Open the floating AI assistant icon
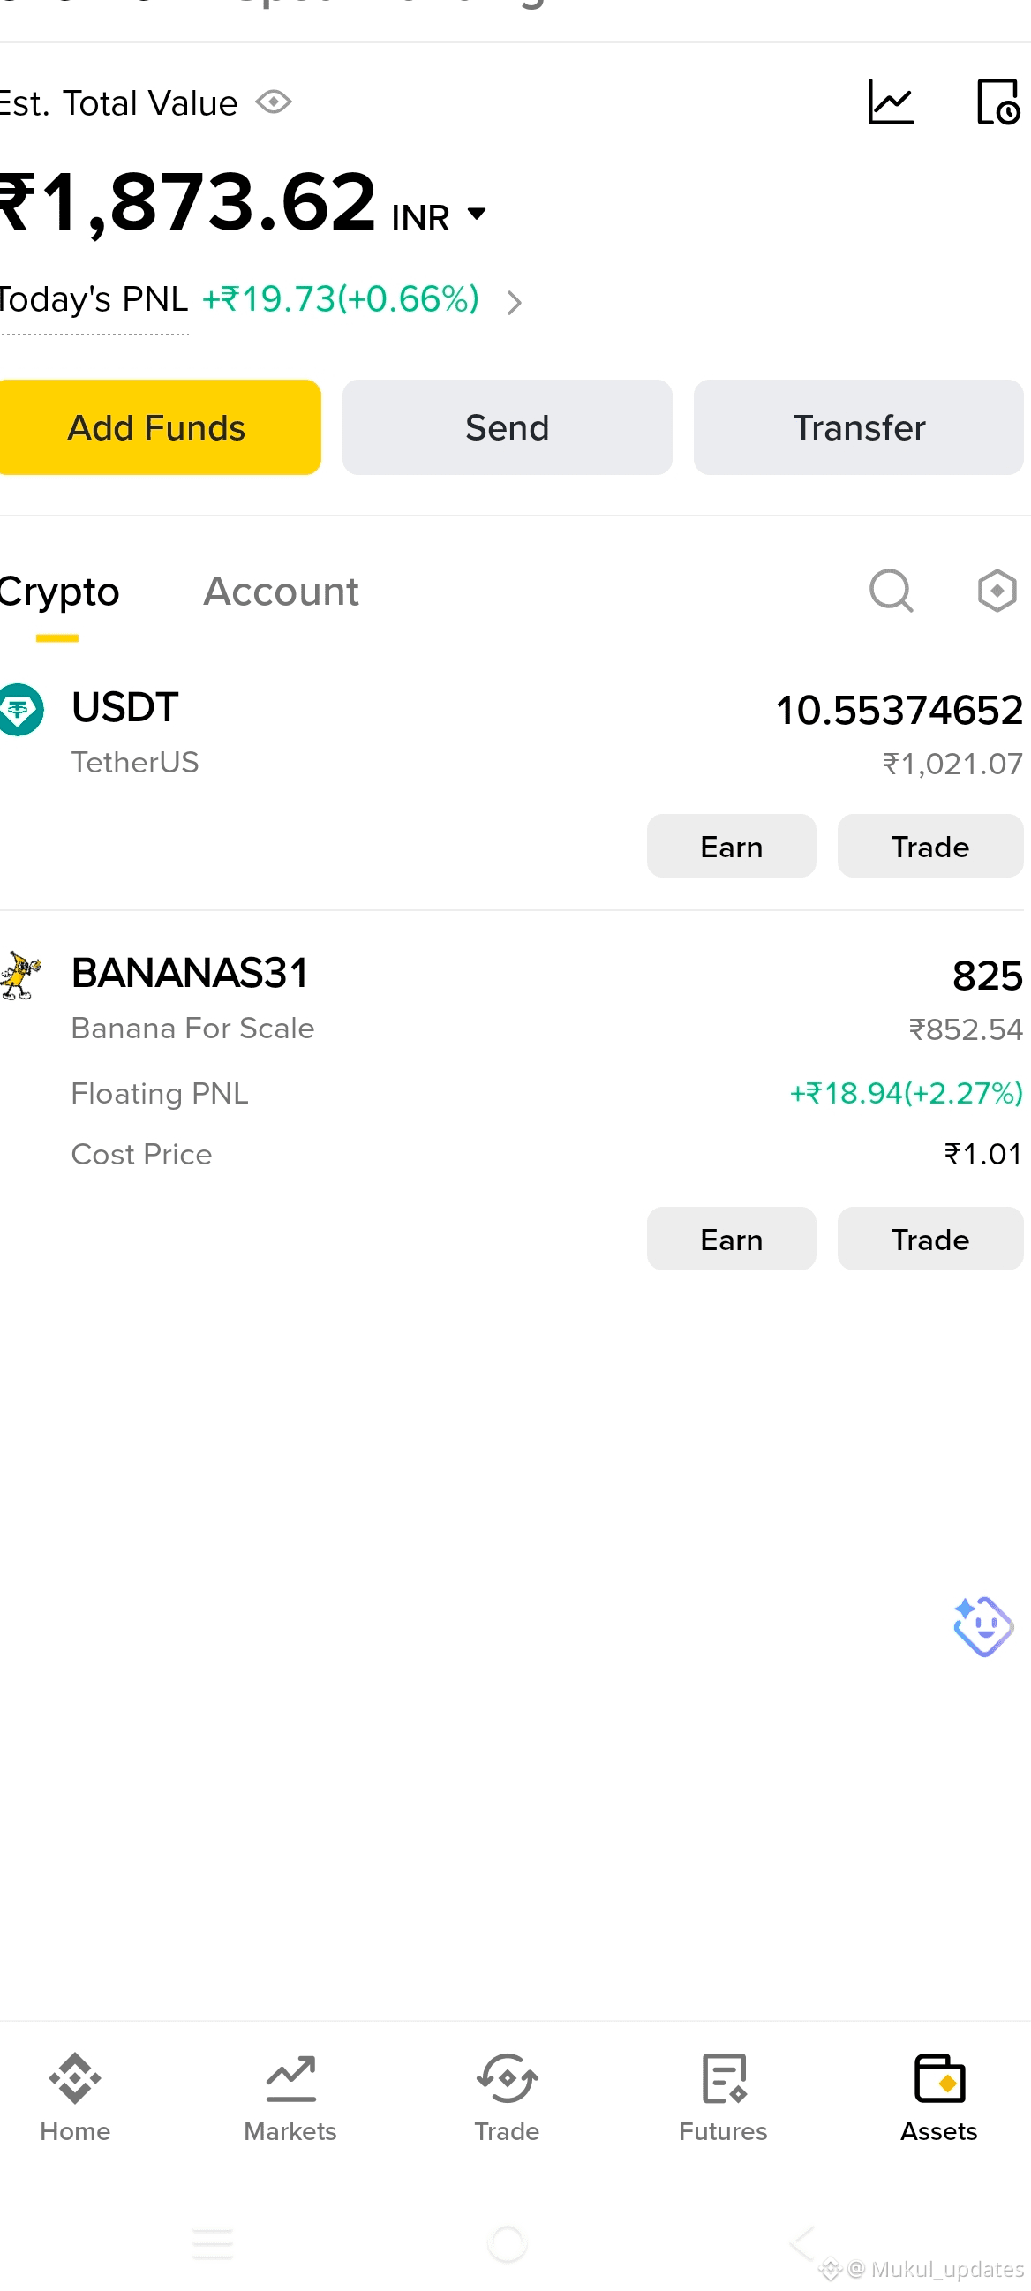 coord(982,1625)
